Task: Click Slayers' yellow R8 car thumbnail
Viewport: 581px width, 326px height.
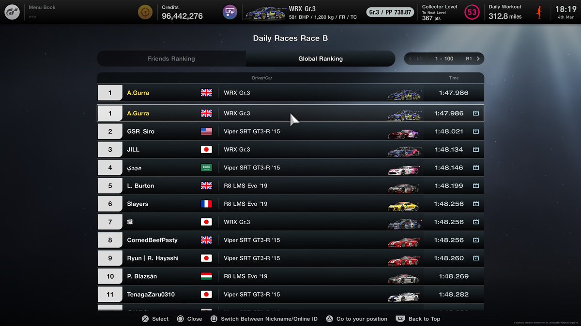Action: click(x=404, y=205)
